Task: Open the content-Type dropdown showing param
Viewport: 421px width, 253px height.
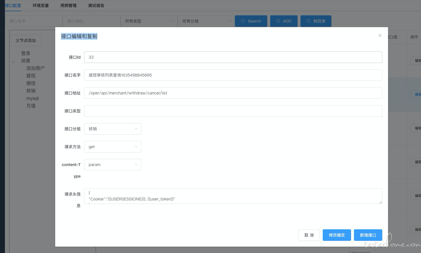Action: (x=112, y=165)
